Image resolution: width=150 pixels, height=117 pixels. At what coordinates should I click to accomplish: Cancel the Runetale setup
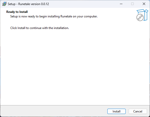tap(138, 111)
